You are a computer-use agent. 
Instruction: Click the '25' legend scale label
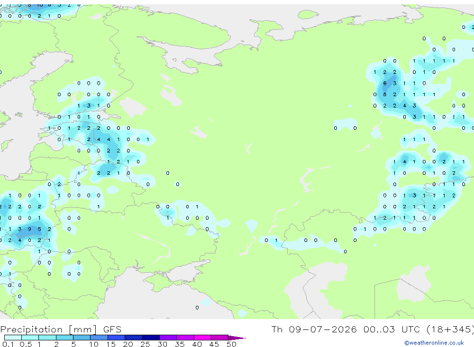click(x=146, y=344)
